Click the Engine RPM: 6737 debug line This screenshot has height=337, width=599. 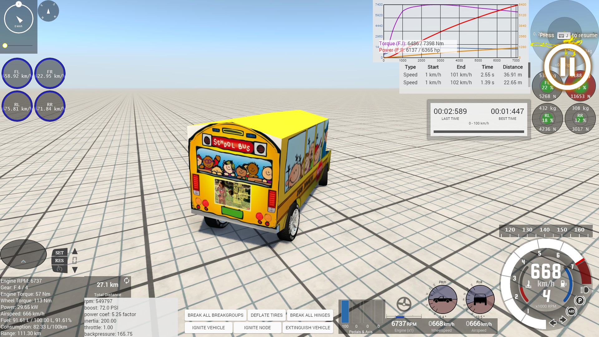pos(21,281)
